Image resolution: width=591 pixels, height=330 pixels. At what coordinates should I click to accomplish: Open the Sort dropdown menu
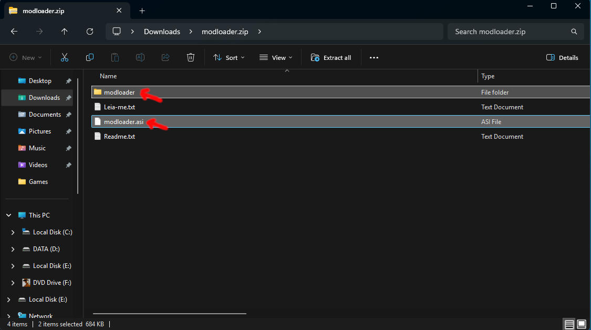(229, 58)
